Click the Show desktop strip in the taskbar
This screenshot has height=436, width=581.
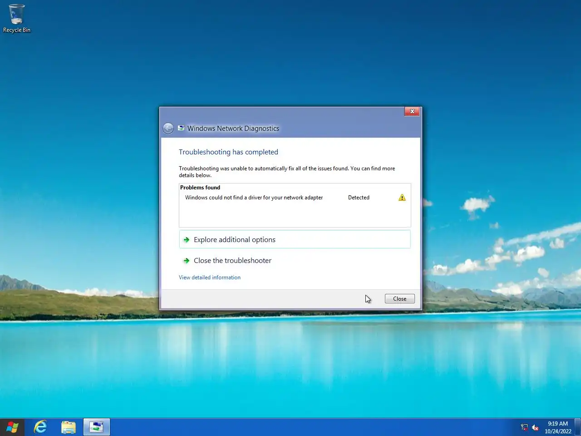point(578,427)
